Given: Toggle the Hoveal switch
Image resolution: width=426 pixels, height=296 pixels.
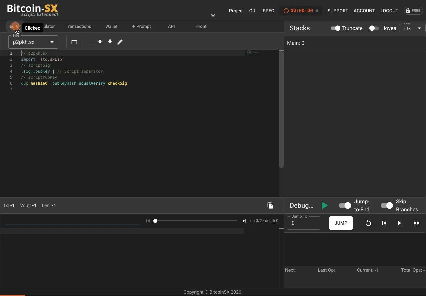Looking at the screenshot, I should point(374,28).
